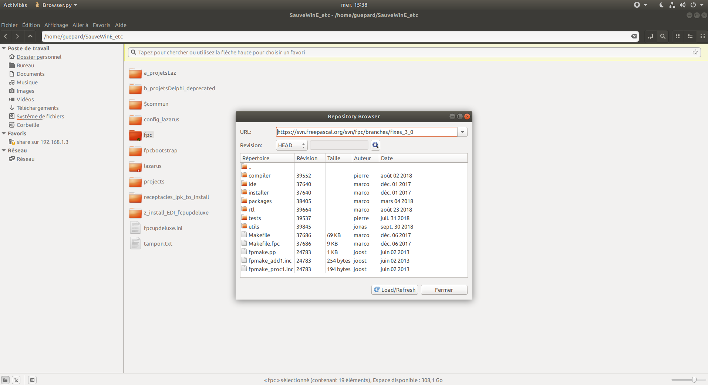Open the Édition menu
The height and width of the screenshot is (385, 708).
pos(31,25)
